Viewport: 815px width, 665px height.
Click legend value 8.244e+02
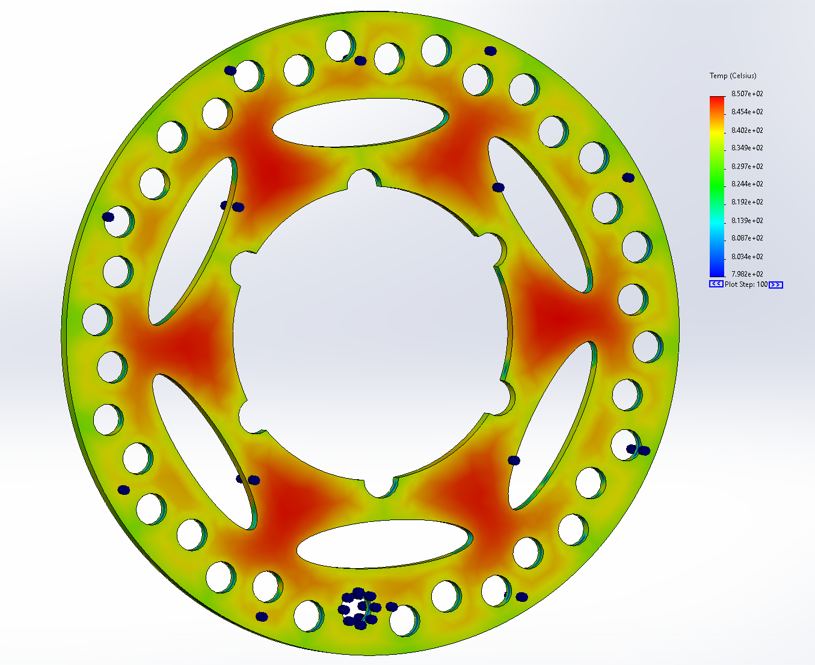(x=747, y=184)
